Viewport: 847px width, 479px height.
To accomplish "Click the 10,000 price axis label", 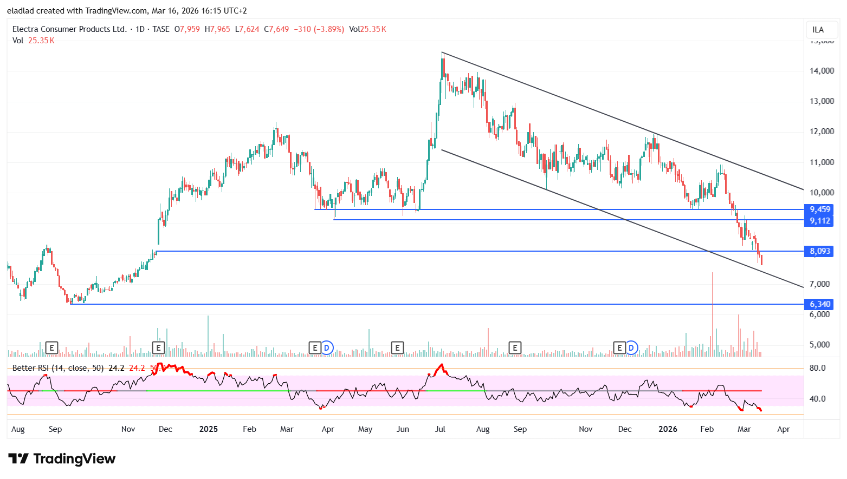I will pyautogui.click(x=822, y=193).
